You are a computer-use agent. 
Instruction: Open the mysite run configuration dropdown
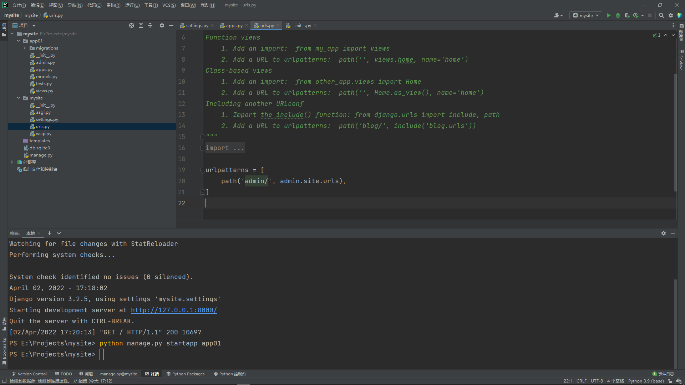[x=586, y=15]
